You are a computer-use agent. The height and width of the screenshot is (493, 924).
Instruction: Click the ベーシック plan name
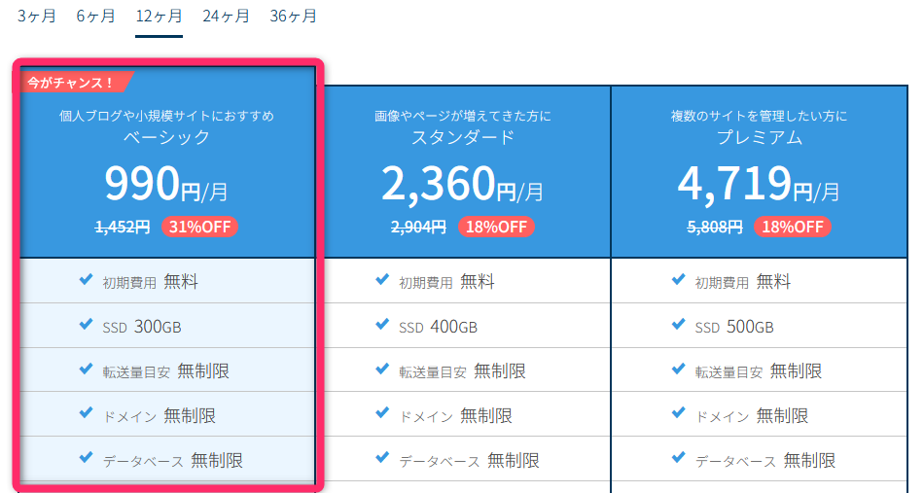166,138
